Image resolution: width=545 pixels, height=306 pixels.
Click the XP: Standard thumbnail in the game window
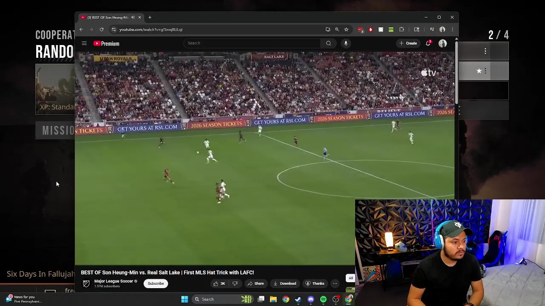point(55,89)
